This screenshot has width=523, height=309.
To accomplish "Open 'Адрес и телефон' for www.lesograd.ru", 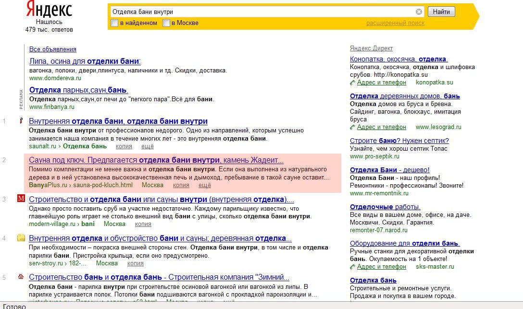I will [x=382, y=127].
